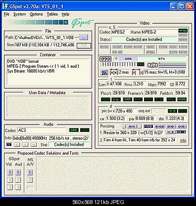Open the info link in Resizing

[x=183, y=140]
